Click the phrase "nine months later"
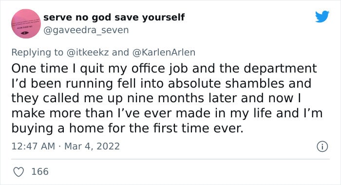The height and width of the screenshot is (185, 341). pos(182,98)
